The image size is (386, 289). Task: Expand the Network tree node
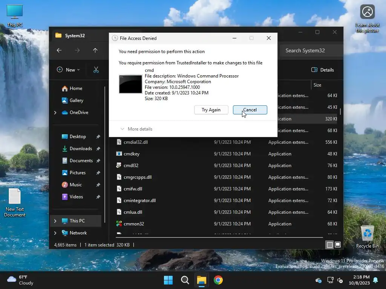click(x=55, y=233)
